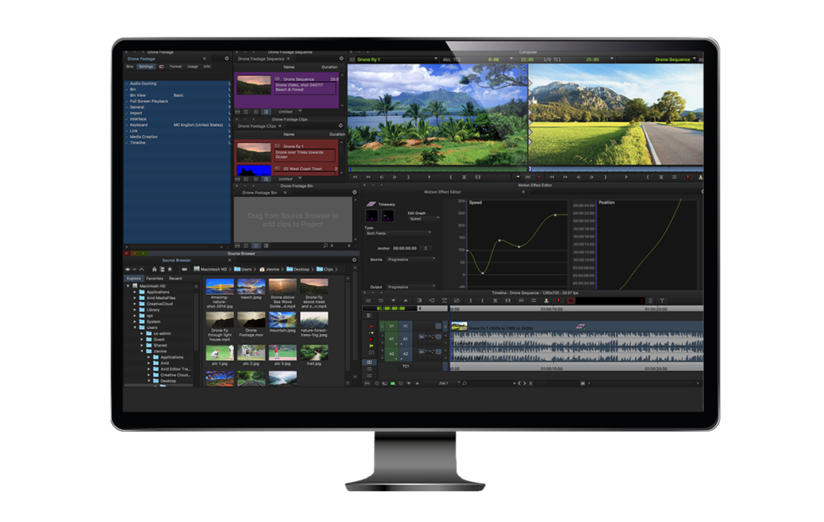Viewport: 824px width, 522px height.
Task: Switch to the Favorites tab in Source Browser
Action: (x=155, y=278)
